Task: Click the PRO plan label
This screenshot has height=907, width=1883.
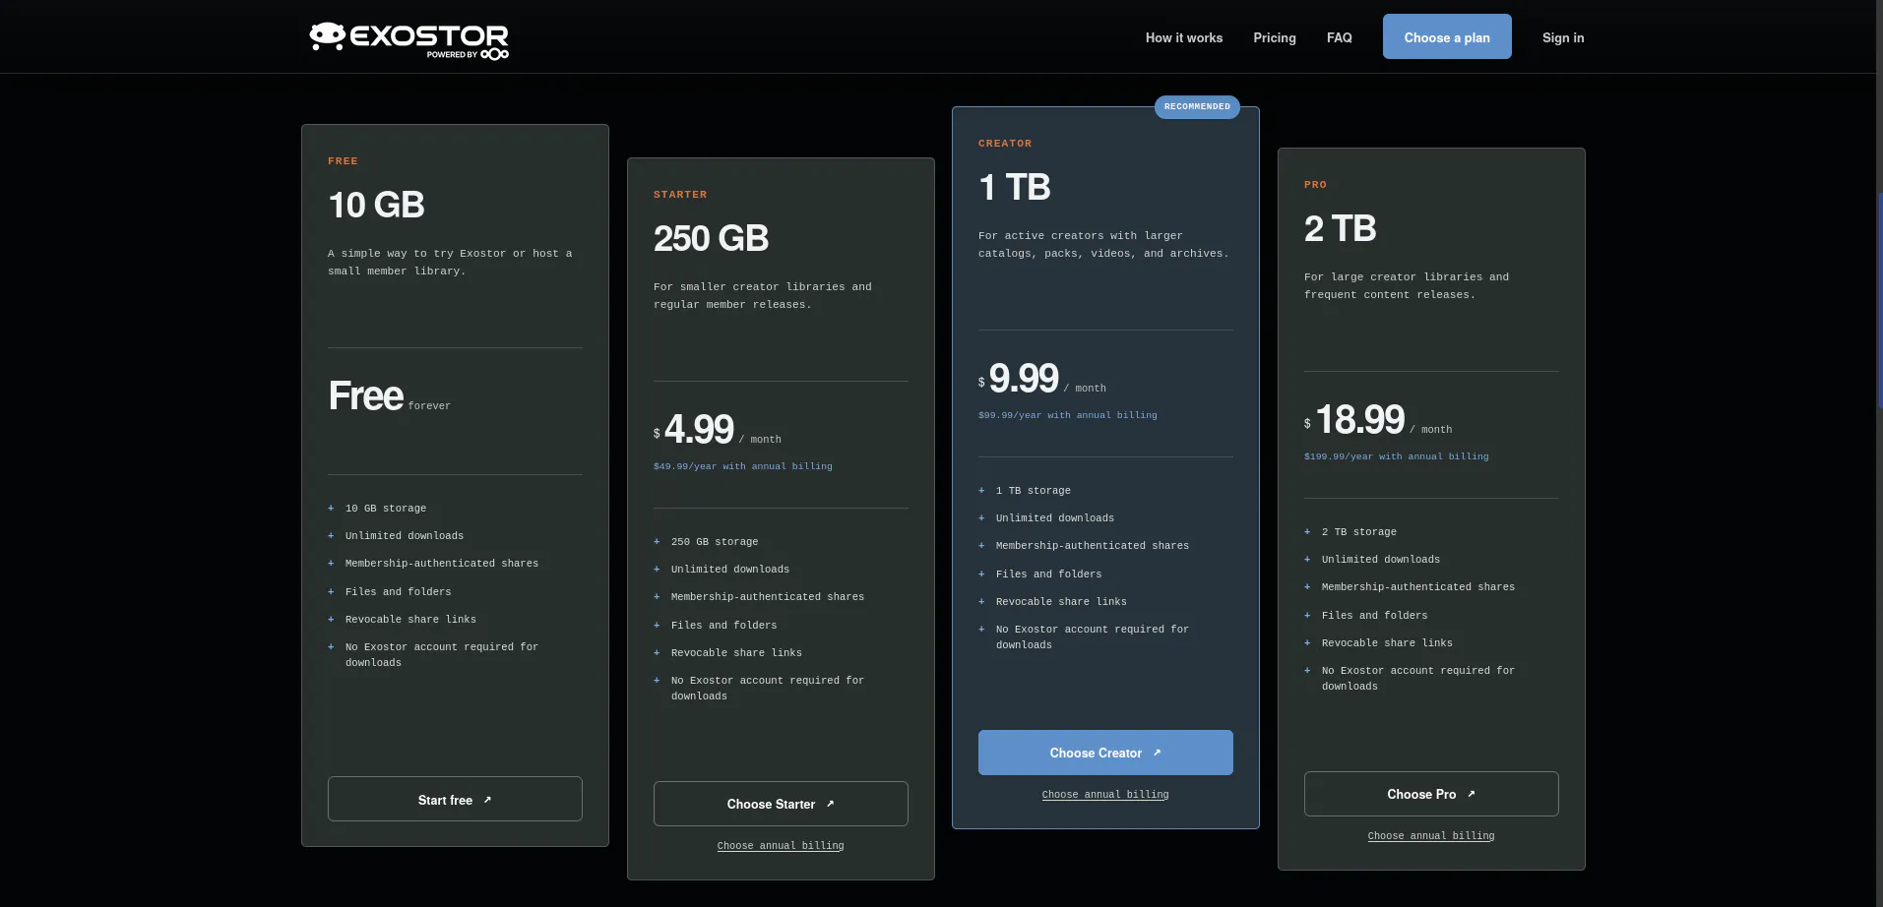Action: click(1315, 185)
